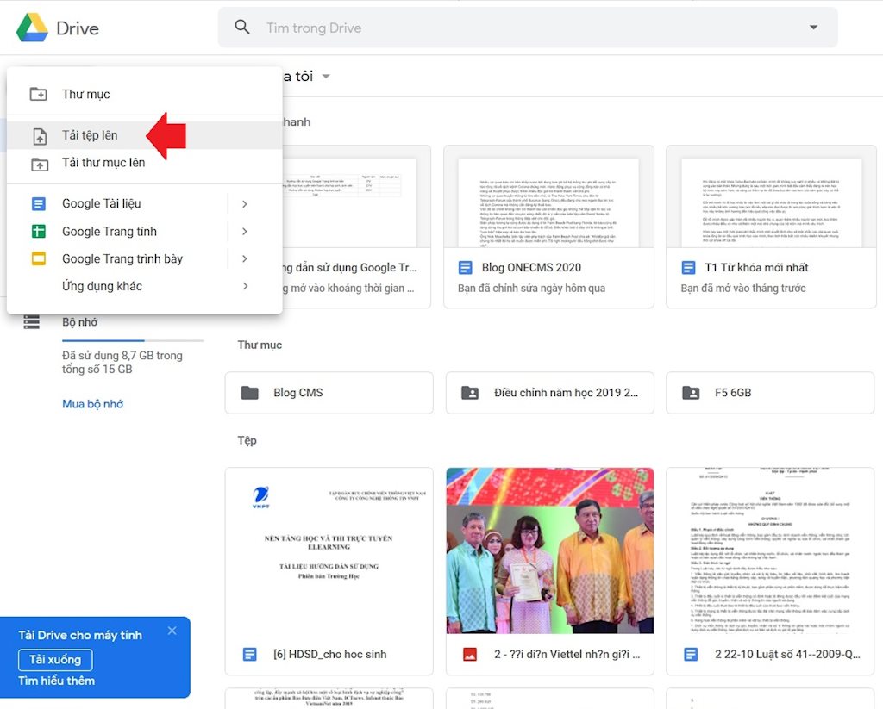Click the folder upload icon
This screenshot has height=709, width=883.
click(x=39, y=164)
